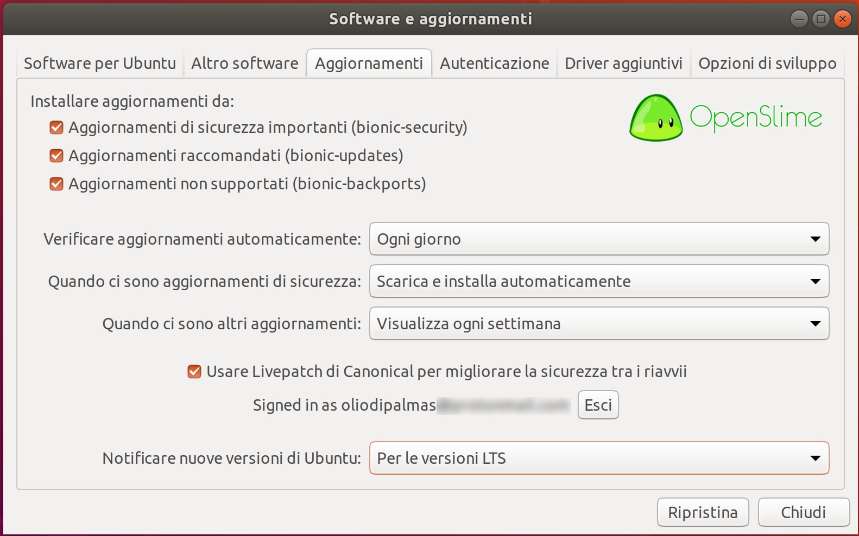Image resolution: width=859 pixels, height=536 pixels.
Task: Select the Driver aggiuntivi tab
Action: [x=623, y=63]
